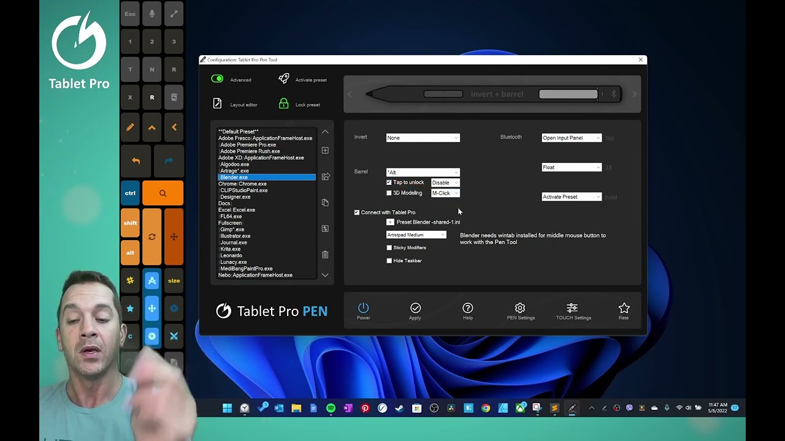This screenshot has width=785, height=441.
Task: Tap the fullscreen expand key on the artist pad
Action: point(174,14)
